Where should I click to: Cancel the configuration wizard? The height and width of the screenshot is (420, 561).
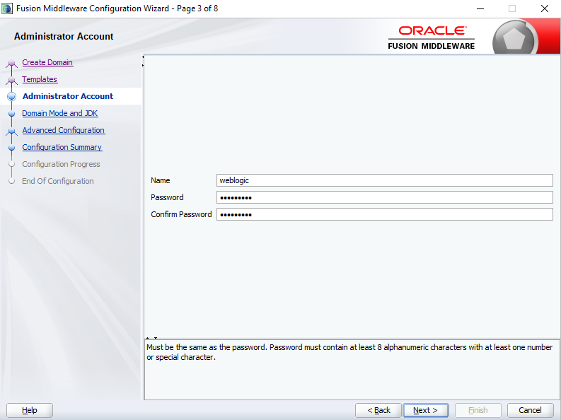tap(531, 410)
